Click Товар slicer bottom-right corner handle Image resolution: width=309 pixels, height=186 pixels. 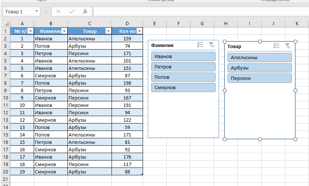(295, 139)
